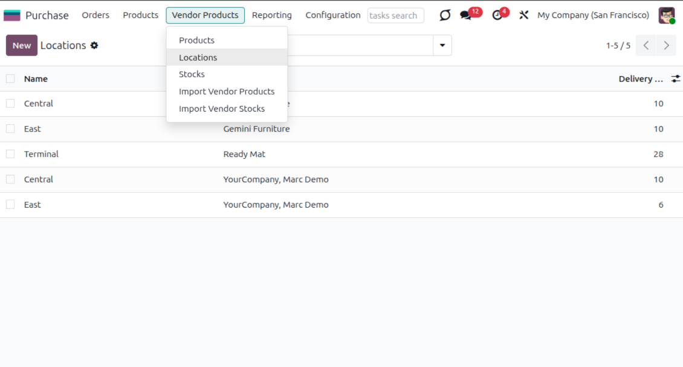Click the debug tools wrench icon
Viewport: 683px width, 367px height.
(524, 15)
